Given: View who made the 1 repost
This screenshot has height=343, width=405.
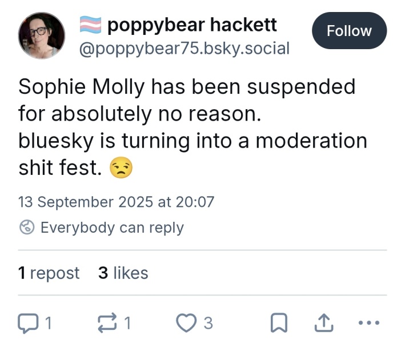Looking at the screenshot, I should pyautogui.click(x=49, y=273).
